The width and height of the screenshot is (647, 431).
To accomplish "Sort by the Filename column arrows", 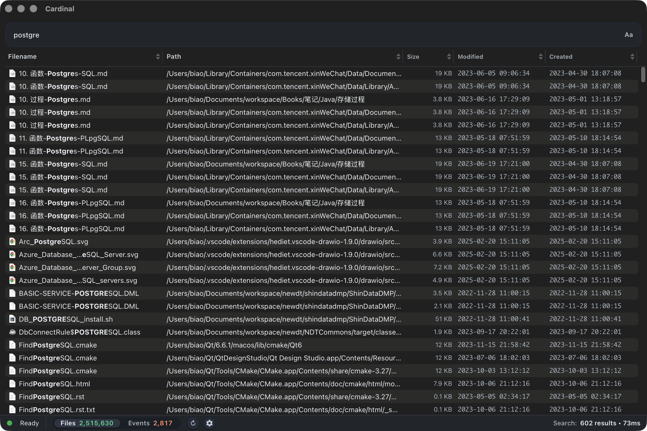I will point(158,57).
